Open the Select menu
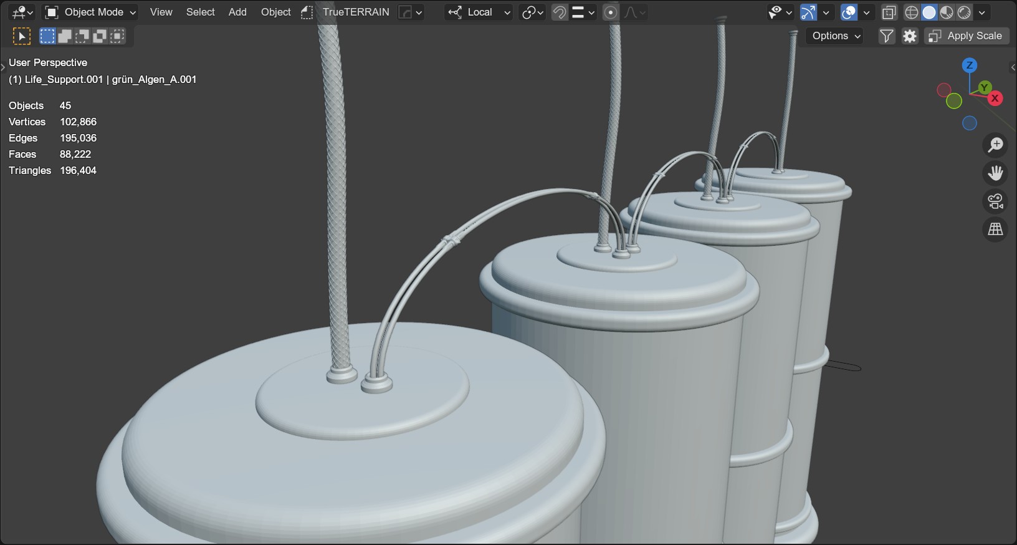This screenshot has width=1017, height=545. tap(200, 12)
